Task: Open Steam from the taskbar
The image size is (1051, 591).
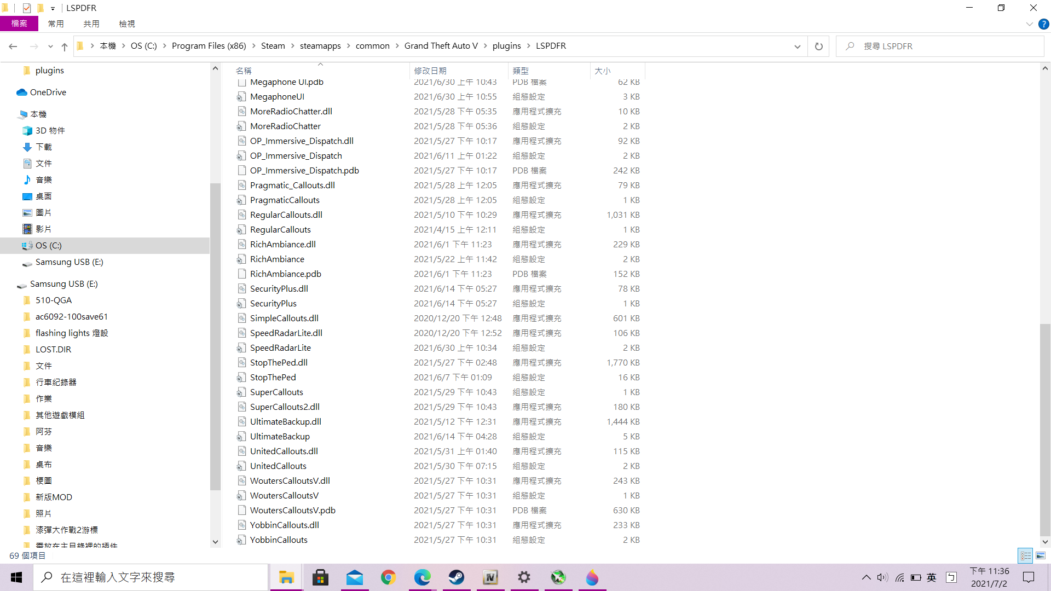Action: [456, 577]
